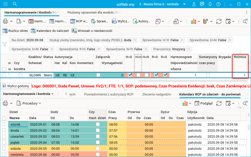Open the bar chart icon in top toolbar
The width and height of the screenshot is (251, 157).
point(194,21)
